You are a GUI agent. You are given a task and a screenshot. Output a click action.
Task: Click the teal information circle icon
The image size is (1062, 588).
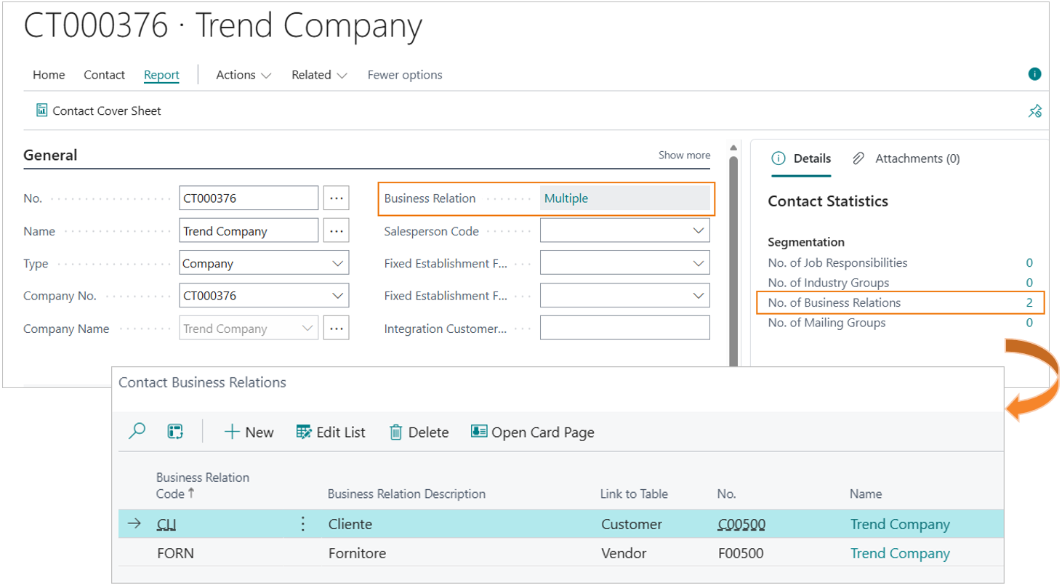(1034, 74)
